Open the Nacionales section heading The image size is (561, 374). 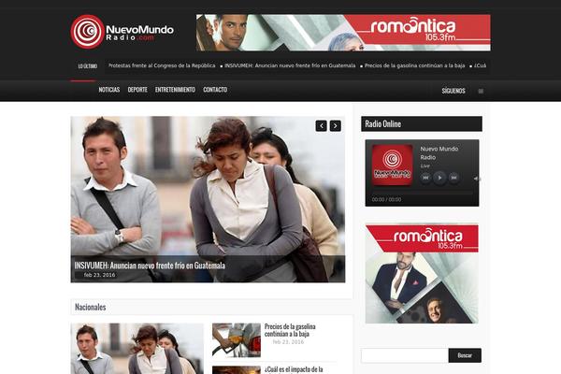90,307
